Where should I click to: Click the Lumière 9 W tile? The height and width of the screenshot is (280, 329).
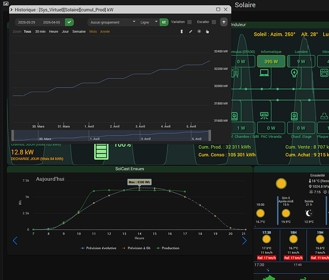(301, 62)
